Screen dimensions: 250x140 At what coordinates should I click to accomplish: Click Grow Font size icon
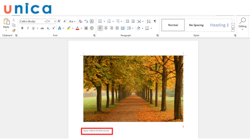pyautogui.click(x=59, y=21)
